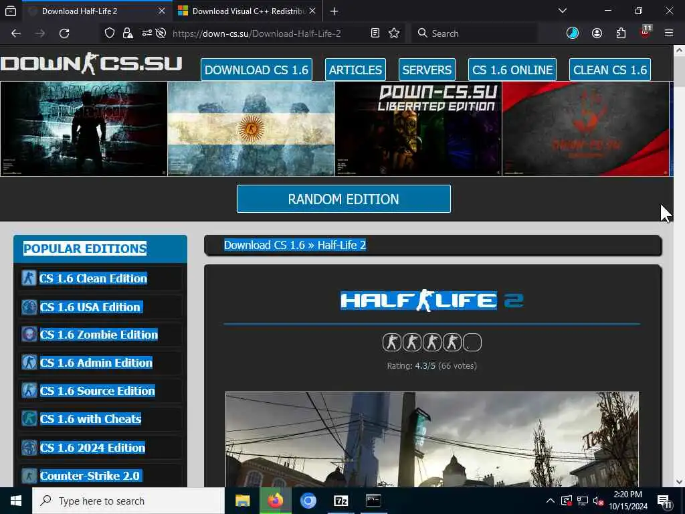
Task: Open the notification center icon
Action: [x=664, y=502]
